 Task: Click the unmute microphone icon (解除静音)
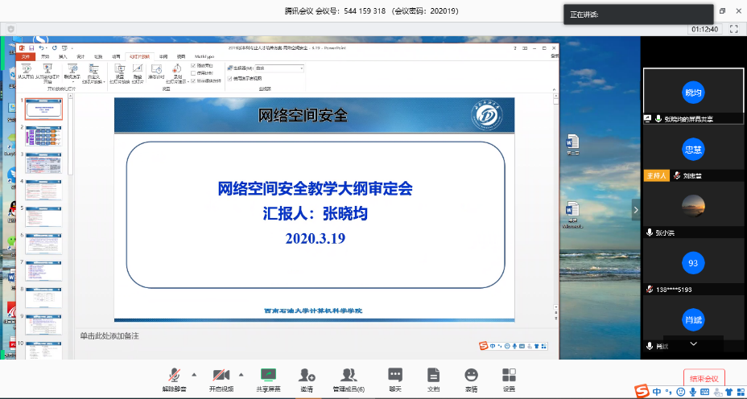pyautogui.click(x=174, y=375)
